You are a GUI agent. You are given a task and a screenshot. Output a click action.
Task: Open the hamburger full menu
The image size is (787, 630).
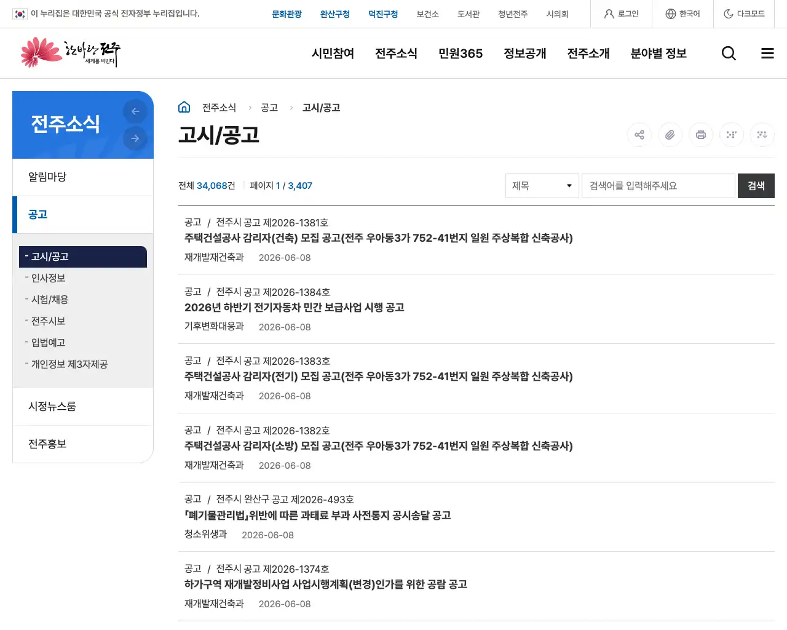(767, 54)
